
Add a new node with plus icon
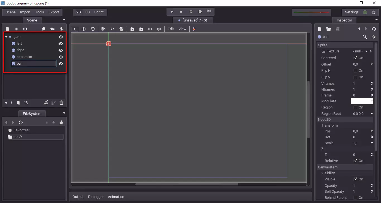(16, 29)
